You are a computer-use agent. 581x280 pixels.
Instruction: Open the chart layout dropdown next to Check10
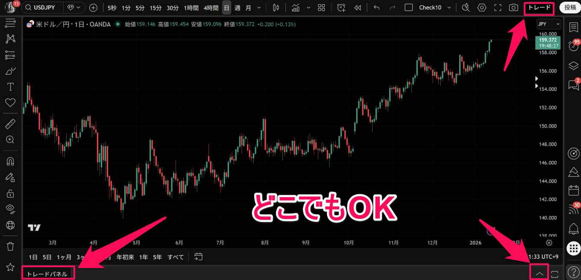(x=448, y=7)
